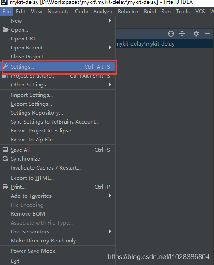Choose New from File menu
Viewport: 214px width, 265px height.
pos(58,20)
